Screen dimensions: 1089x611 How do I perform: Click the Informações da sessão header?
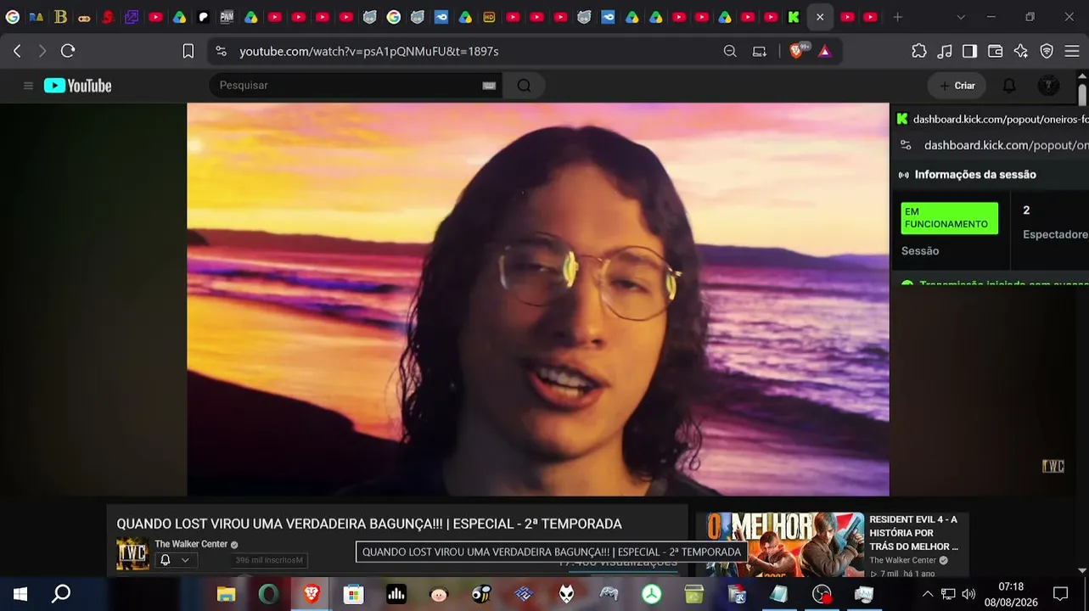pyautogui.click(x=975, y=174)
